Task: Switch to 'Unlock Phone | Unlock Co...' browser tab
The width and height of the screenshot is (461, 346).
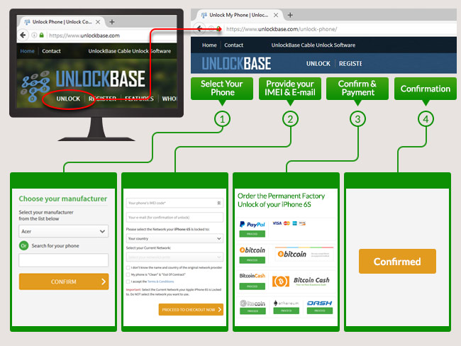Action: [62, 22]
